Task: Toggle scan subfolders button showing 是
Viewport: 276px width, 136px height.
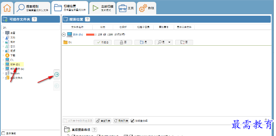Action: click(x=143, y=42)
